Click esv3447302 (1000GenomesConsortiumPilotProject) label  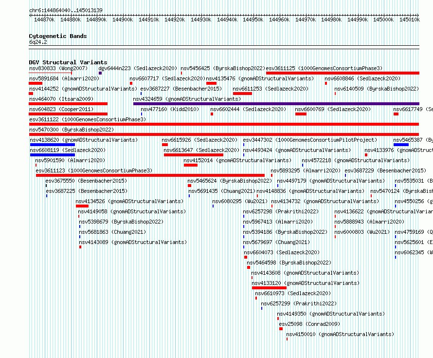point(310,140)
